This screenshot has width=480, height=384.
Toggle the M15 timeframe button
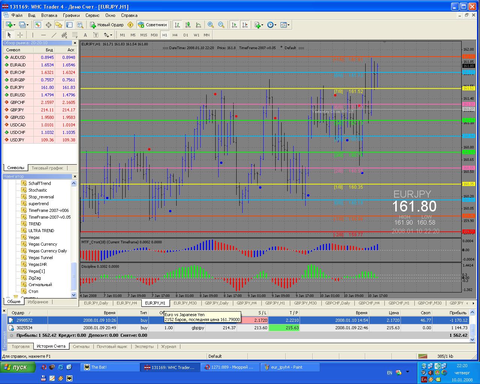click(144, 35)
